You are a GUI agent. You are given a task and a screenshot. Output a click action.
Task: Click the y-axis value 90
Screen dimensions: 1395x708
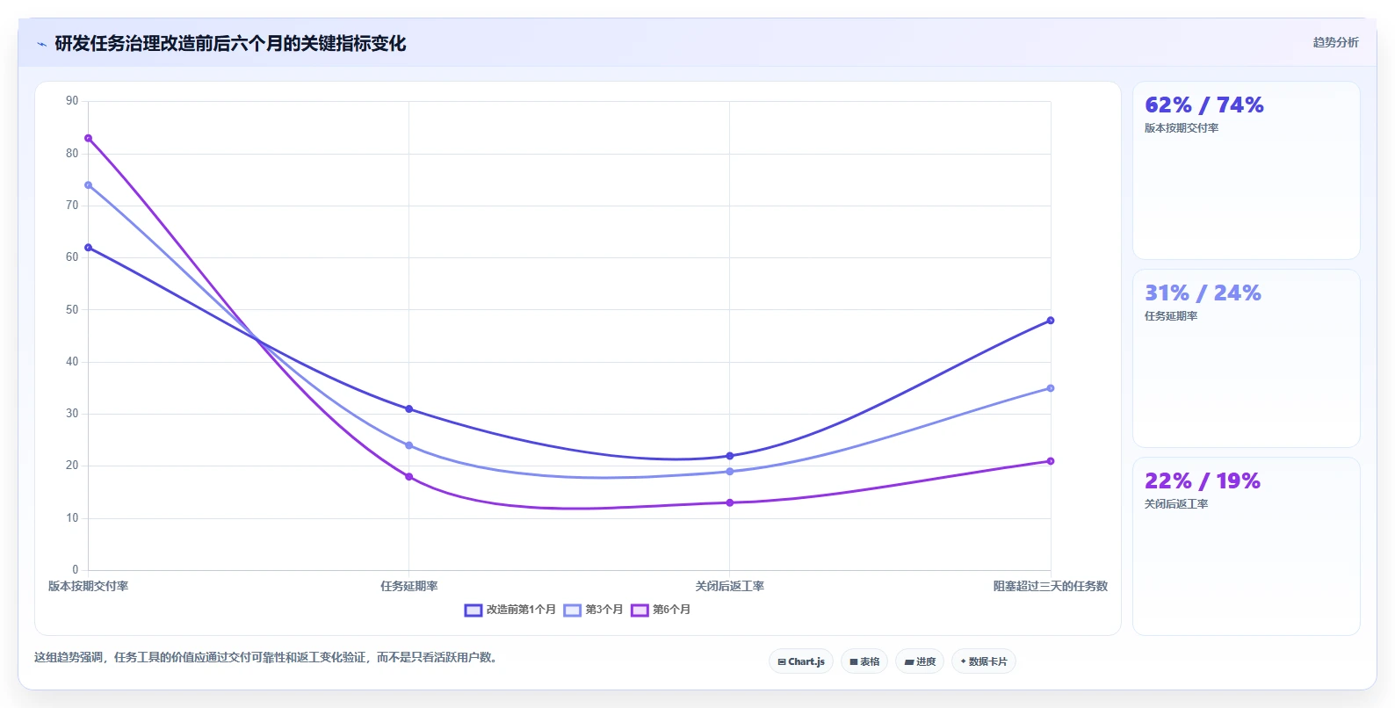72,101
